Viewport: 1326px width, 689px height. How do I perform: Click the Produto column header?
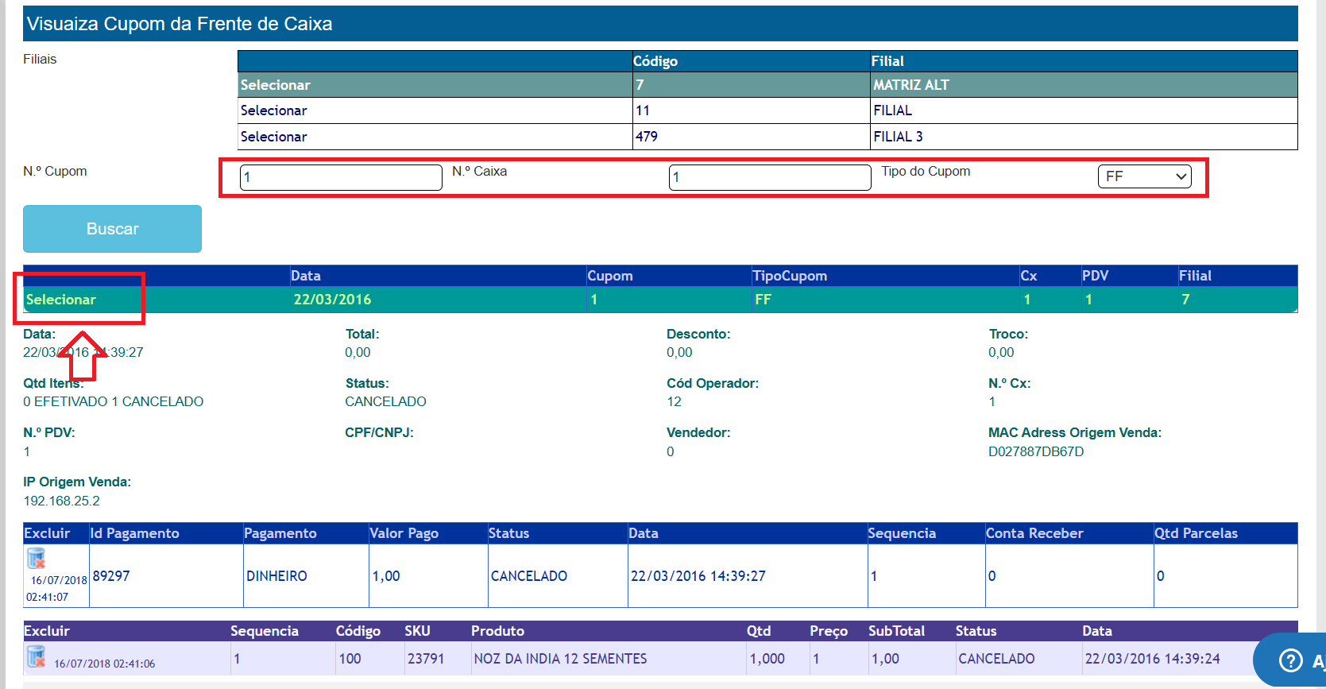(497, 631)
